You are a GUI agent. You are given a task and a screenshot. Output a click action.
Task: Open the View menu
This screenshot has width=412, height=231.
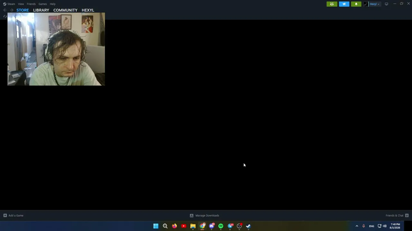pos(21,4)
